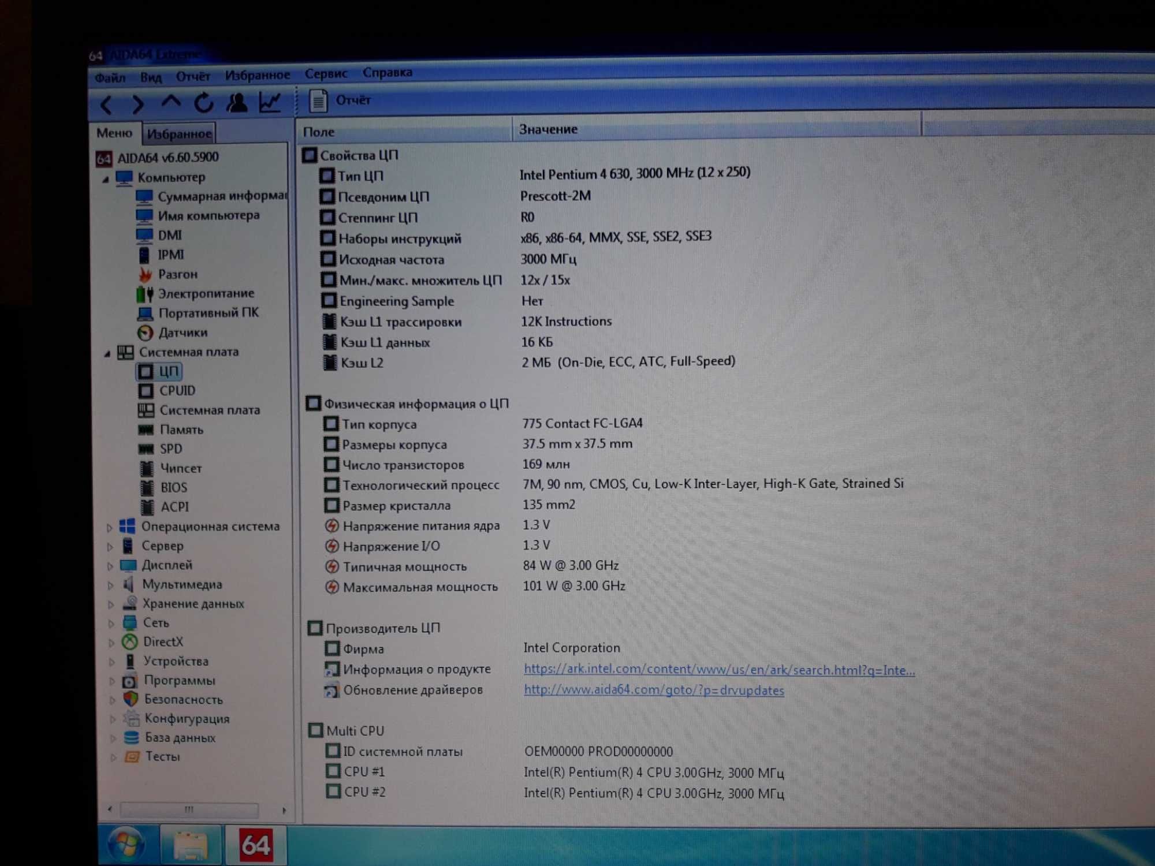This screenshot has height=866, width=1155.
Task: Select the ЦП tree item
Action: [159, 371]
